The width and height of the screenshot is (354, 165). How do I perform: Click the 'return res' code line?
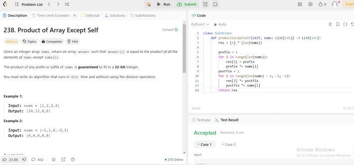(228, 90)
